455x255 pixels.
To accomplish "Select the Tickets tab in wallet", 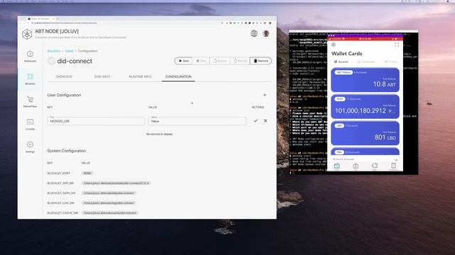I will 391,62.
